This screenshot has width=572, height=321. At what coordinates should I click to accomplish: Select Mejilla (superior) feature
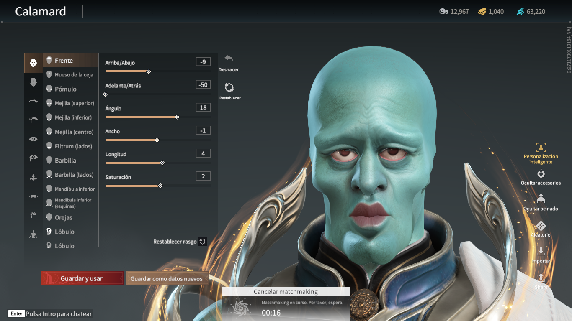click(x=70, y=103)
